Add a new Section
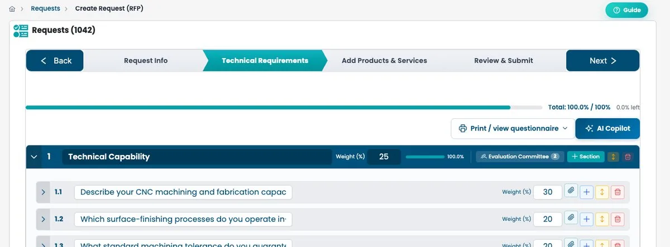This screenshot has width=670, height=247. coord(585,157)
